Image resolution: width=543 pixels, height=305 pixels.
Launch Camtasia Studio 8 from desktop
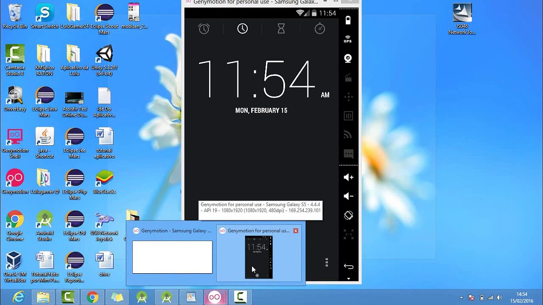[15, 61]
